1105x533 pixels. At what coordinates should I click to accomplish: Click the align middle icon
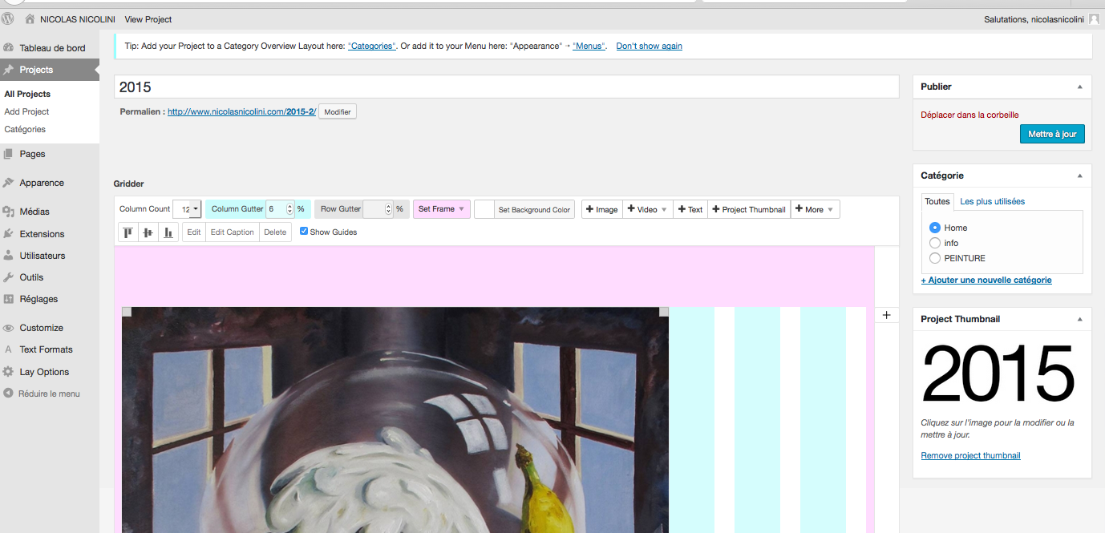148,232
